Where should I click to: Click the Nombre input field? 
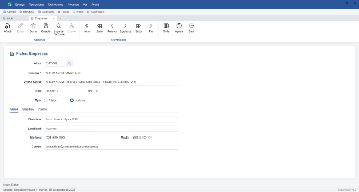point(111,73)
